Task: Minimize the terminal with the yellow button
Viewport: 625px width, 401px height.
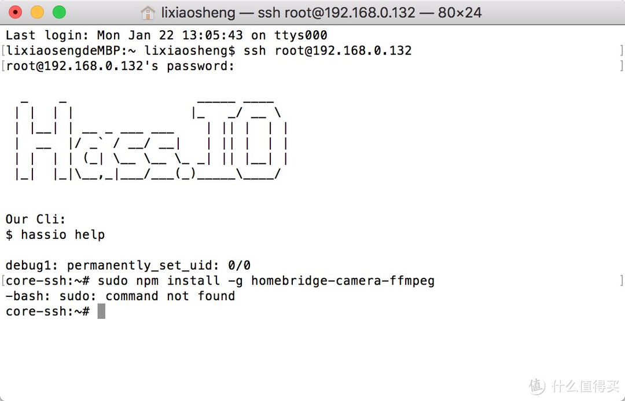Action: coord(37,12)
